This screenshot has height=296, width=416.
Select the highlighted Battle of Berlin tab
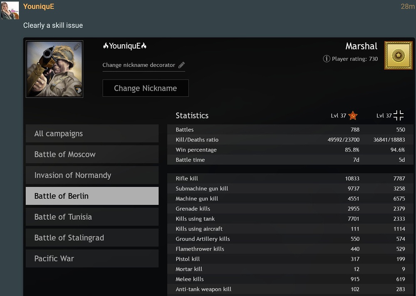point(92,196)
